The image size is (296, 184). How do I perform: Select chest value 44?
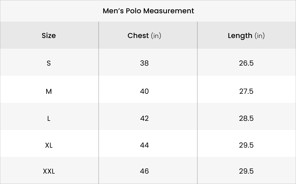click(x=144, y=145)
